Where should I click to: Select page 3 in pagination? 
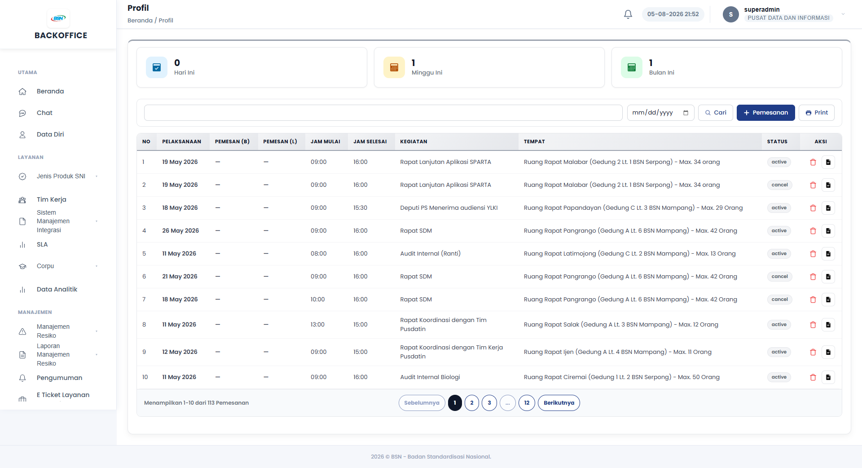[x=489, y=403]
